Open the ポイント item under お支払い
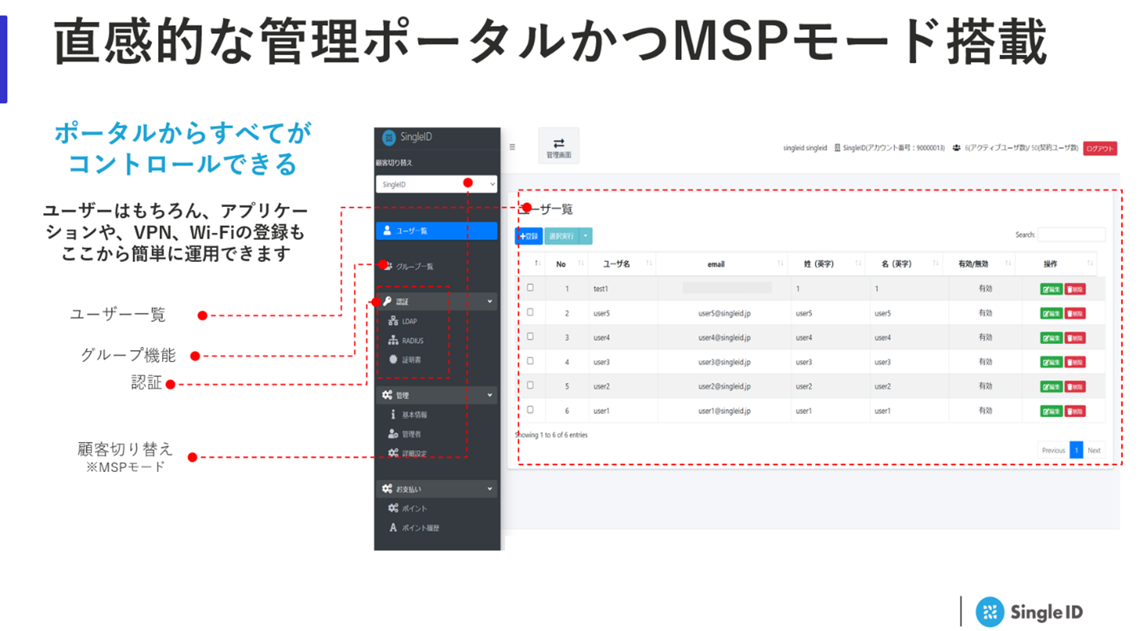Viewport: 1140px width, 631px height. coord(414,509)
